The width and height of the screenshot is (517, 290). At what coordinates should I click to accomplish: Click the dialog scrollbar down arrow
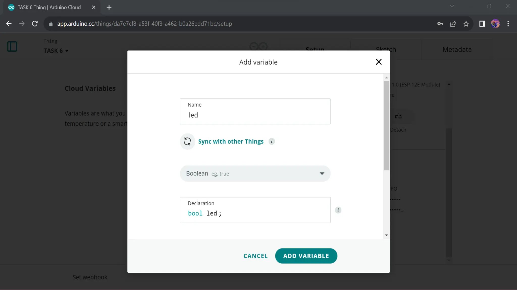386,235
